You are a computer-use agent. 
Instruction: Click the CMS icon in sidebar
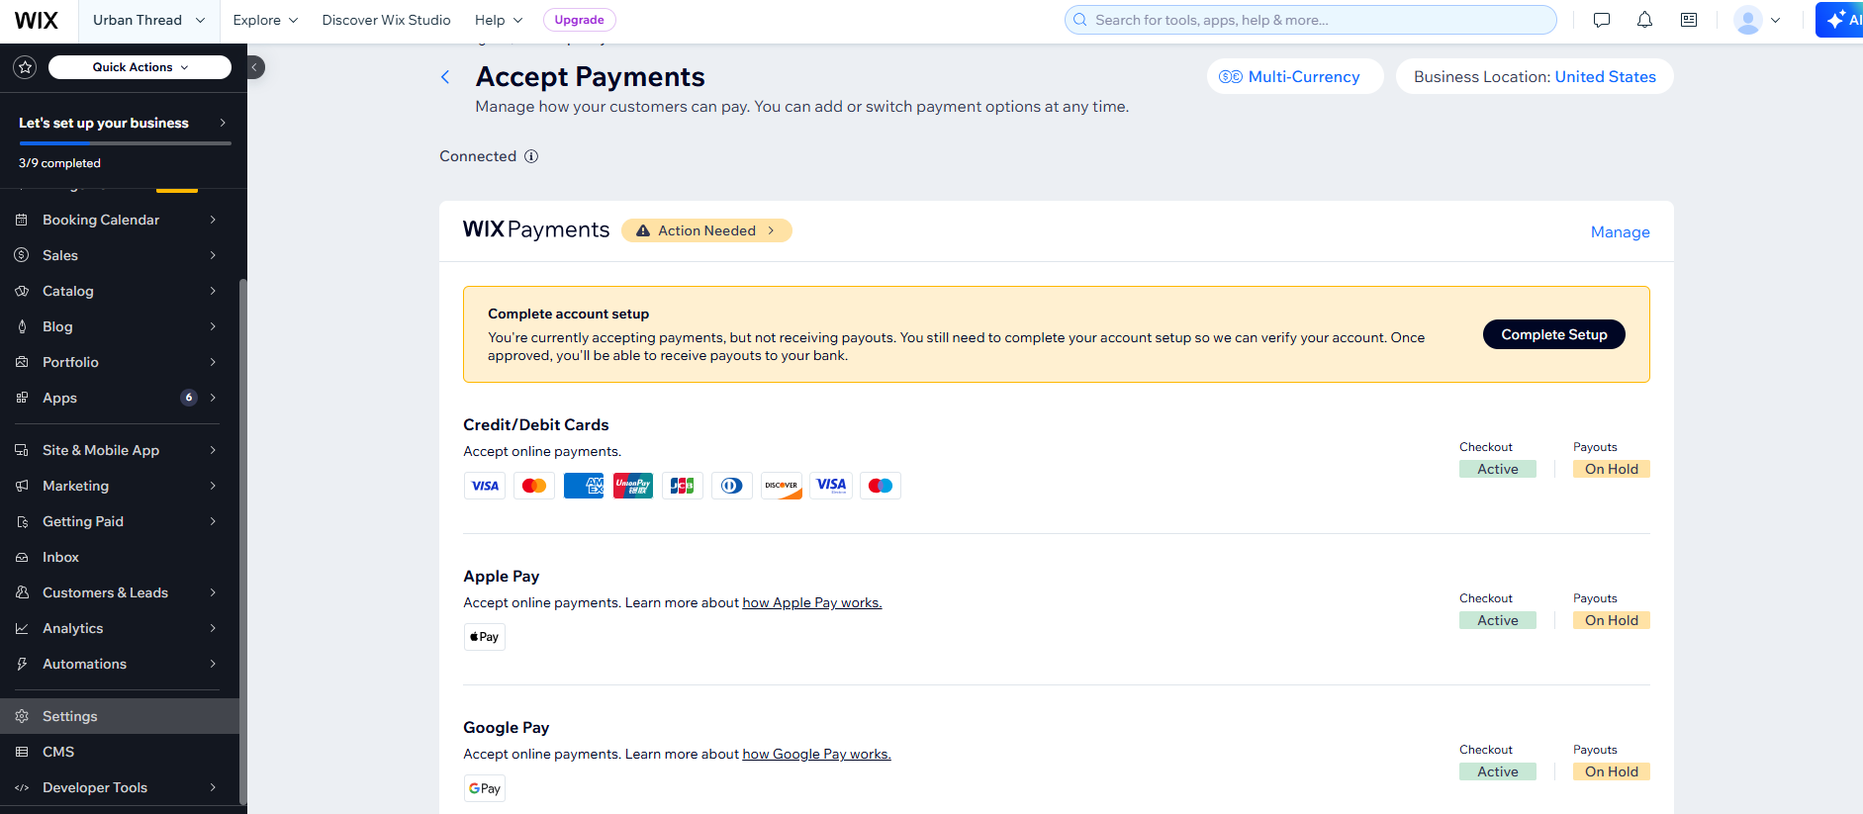(22, 752)
